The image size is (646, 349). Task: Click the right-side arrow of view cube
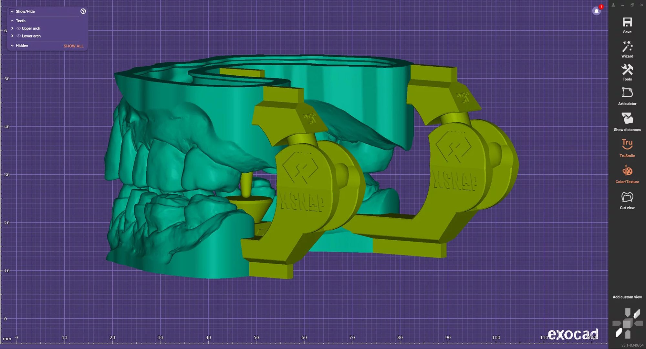click(x=639, y=323)
